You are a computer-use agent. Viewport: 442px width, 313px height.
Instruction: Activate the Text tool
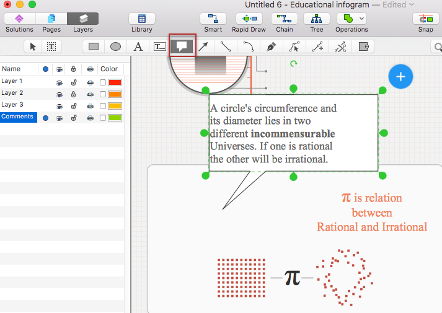(138, 46)
